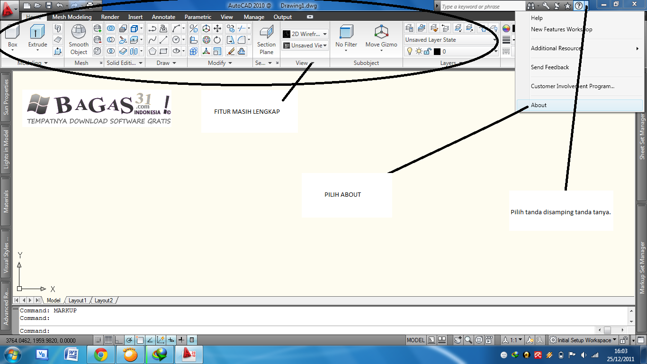Click the keyword search input field

coord(482,7)
